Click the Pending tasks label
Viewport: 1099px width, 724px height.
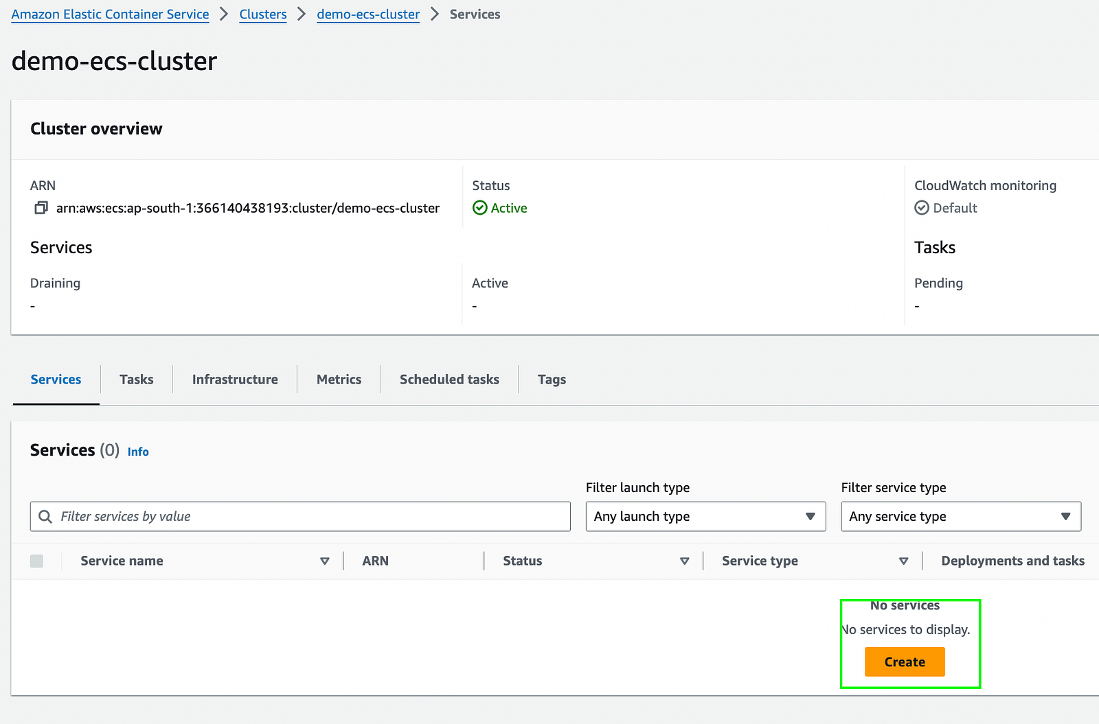point(938,283)
